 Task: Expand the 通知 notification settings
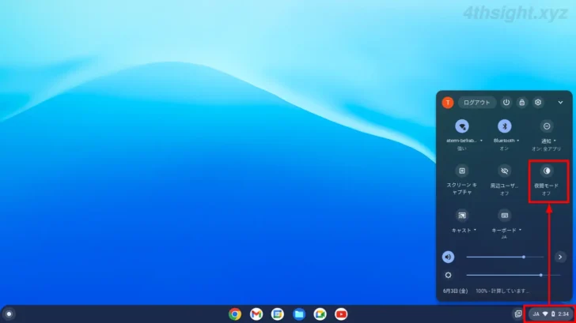point(548,141)
